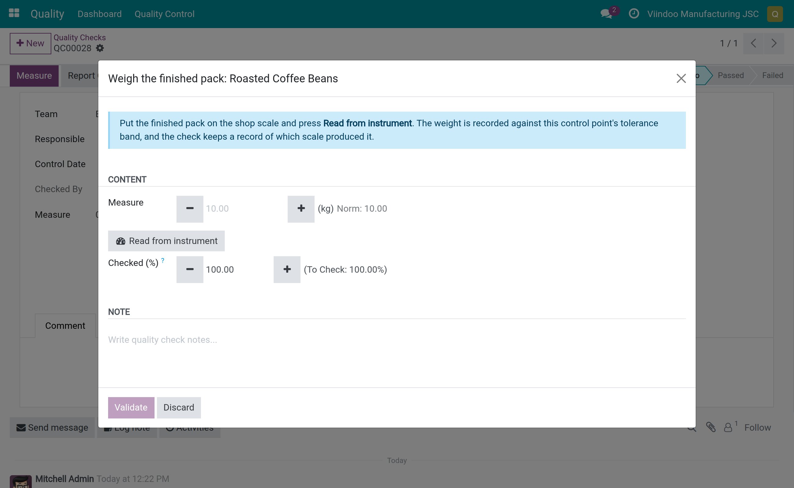Open the QC00028 gear actions menu

click(x=100, y=48)
